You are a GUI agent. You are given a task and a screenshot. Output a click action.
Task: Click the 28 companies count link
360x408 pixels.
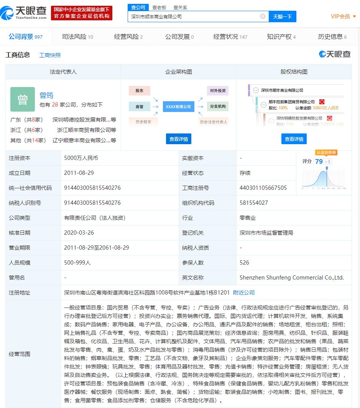(55, 105)
